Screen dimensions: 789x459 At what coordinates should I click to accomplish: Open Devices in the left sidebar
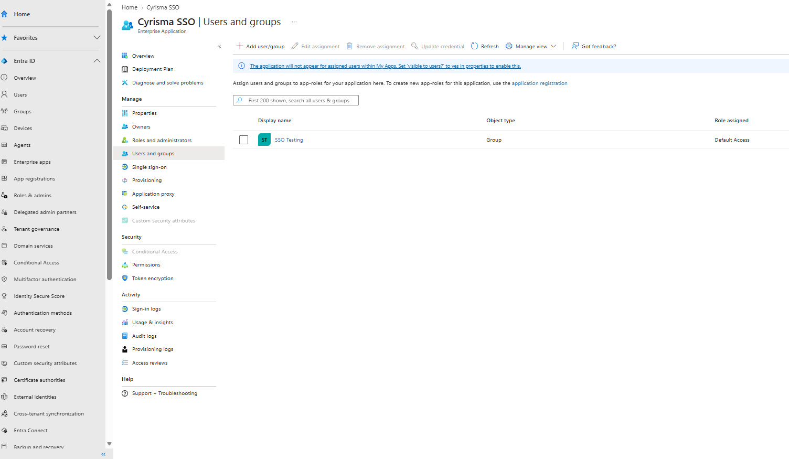[x=23, y=129]
